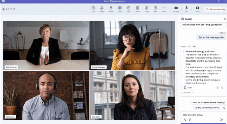The height and width of the screenshot is (124, 227).
Task: Select Ray Tanaka's video tile
Action: pos(46,95)
